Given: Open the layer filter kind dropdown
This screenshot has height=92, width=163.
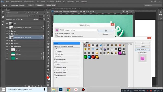Looking at the screenshot, I should [12, 13].
